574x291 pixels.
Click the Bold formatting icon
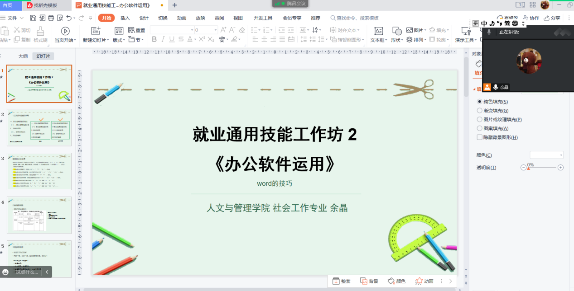pos(154,40)
